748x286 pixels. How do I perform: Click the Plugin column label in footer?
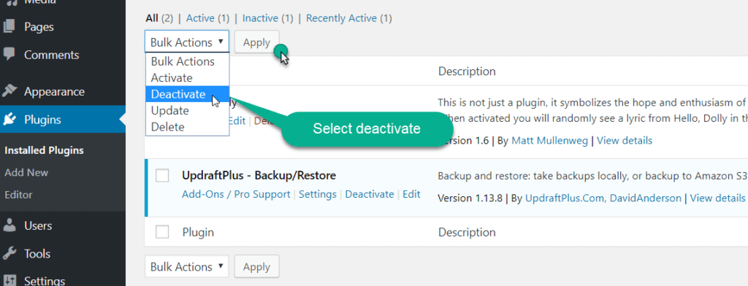tap(198, 232)
